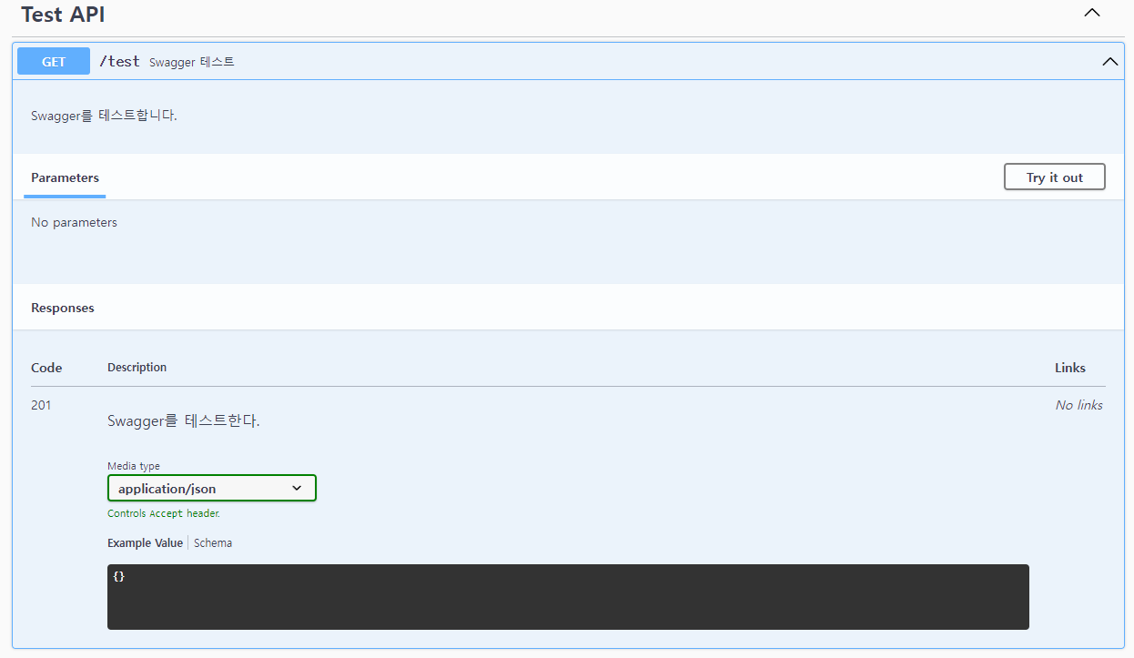Click the Links column header
1134x658 pixels.
(x=1069, y=368)
